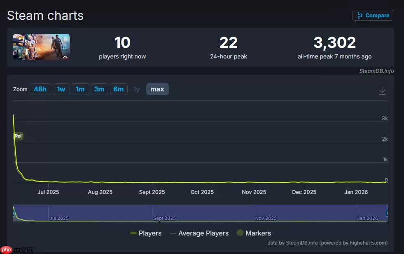The width and height of the screenshot is (404, 254).
Task: Click the Compare button
Action: point(373,15)
